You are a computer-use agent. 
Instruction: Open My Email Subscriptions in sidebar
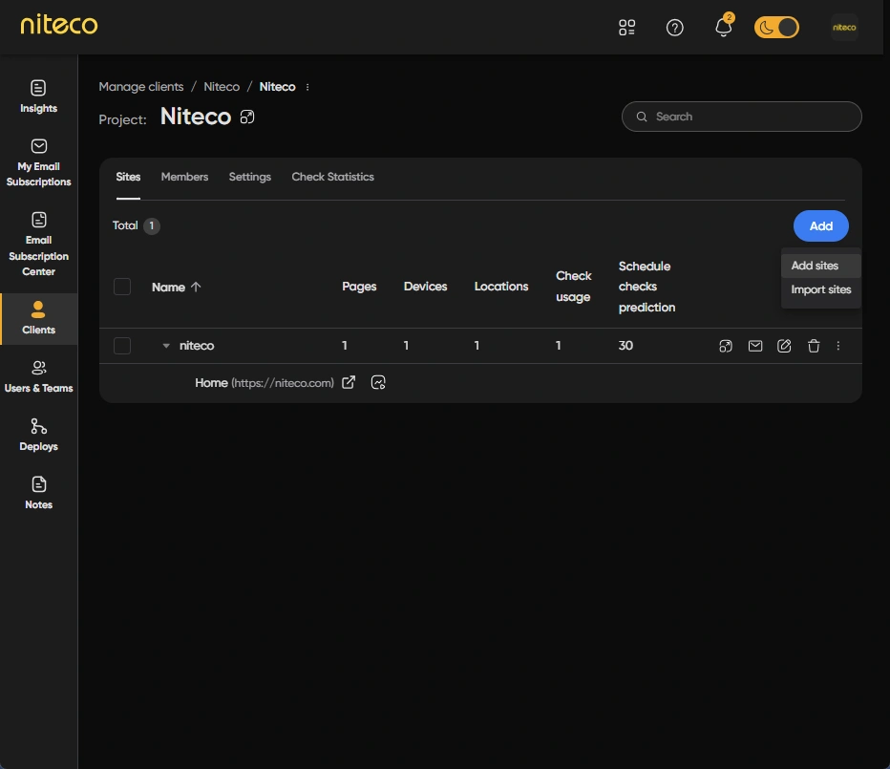click(38, 162)
